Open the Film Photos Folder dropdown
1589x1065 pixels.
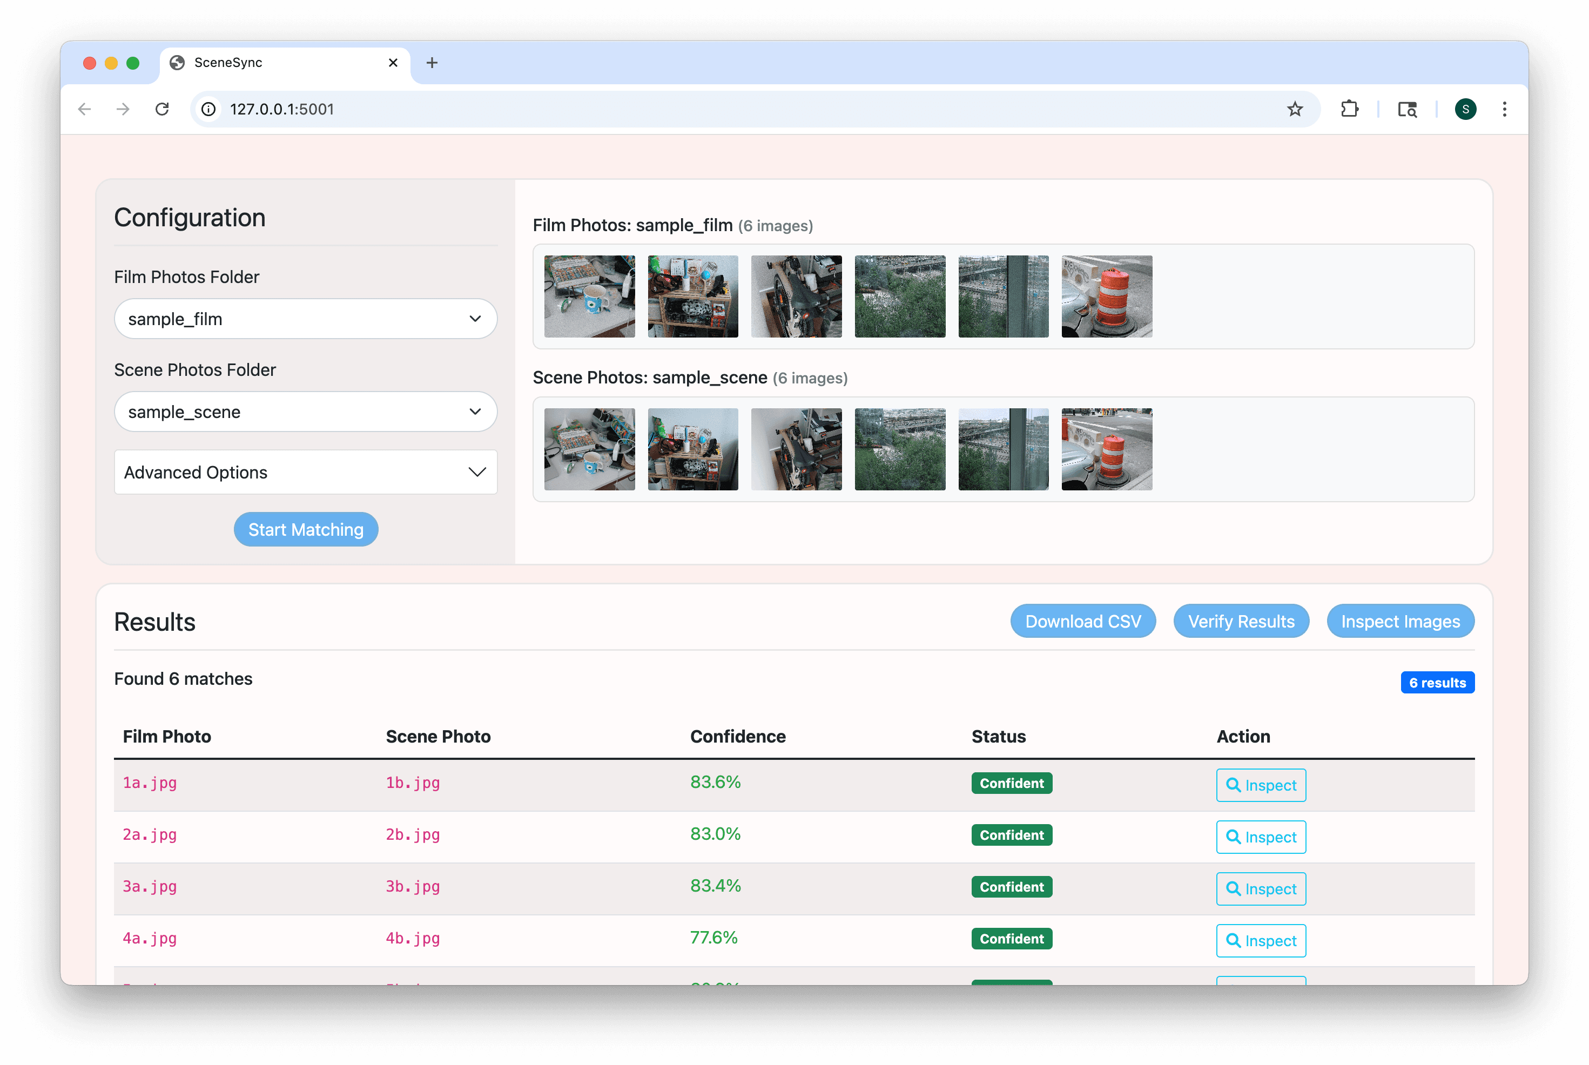click(306, 319)
